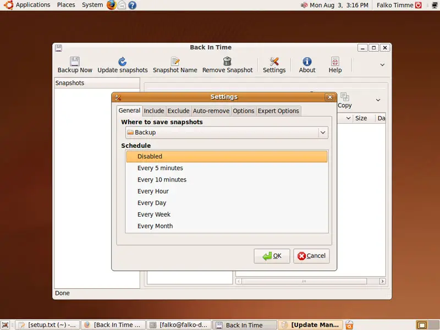Open the Auto-remove tab
Viewport: 440px width, 330px height.
coord(211,111)
